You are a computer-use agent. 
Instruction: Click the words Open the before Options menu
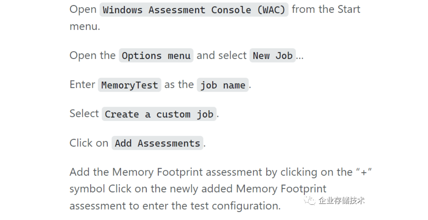click(x=93, y=55)
